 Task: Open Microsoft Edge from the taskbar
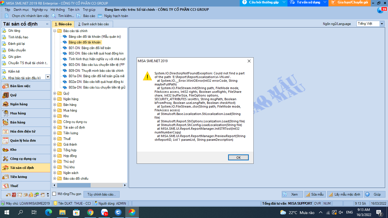coord(49,212)
